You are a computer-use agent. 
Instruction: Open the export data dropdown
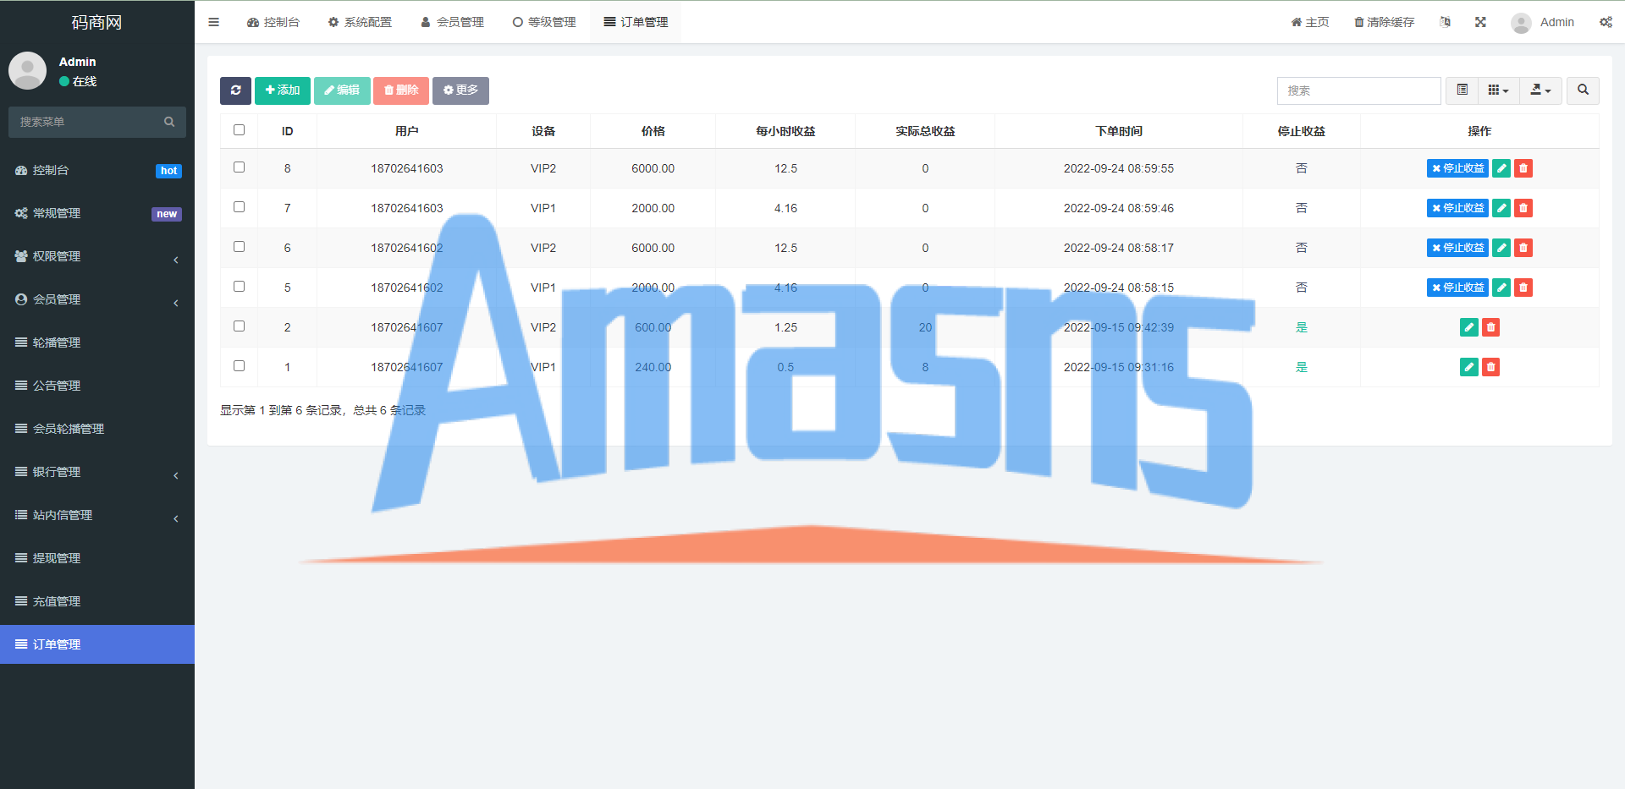[1540, 90]
